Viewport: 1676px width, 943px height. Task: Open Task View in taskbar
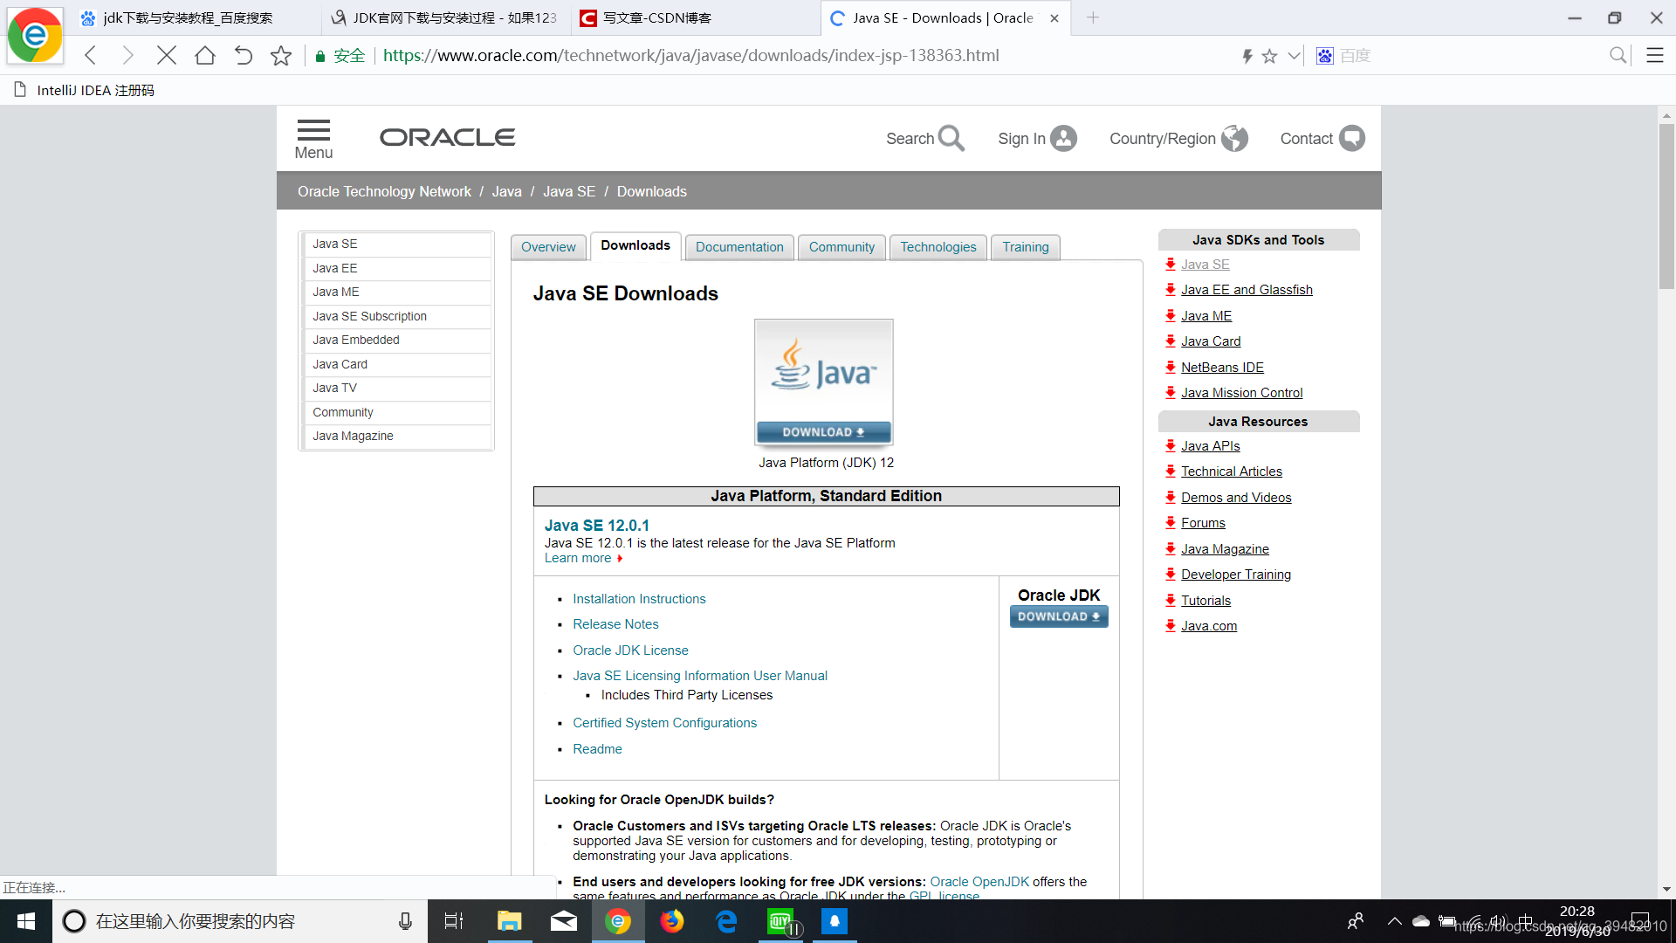coord(454,921)
